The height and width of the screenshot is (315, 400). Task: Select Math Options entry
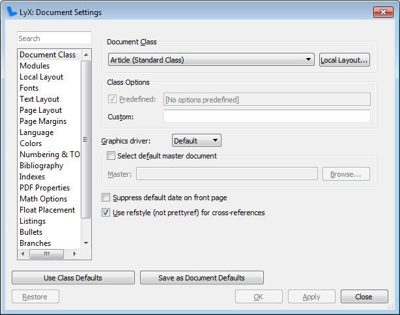(50, 199)
